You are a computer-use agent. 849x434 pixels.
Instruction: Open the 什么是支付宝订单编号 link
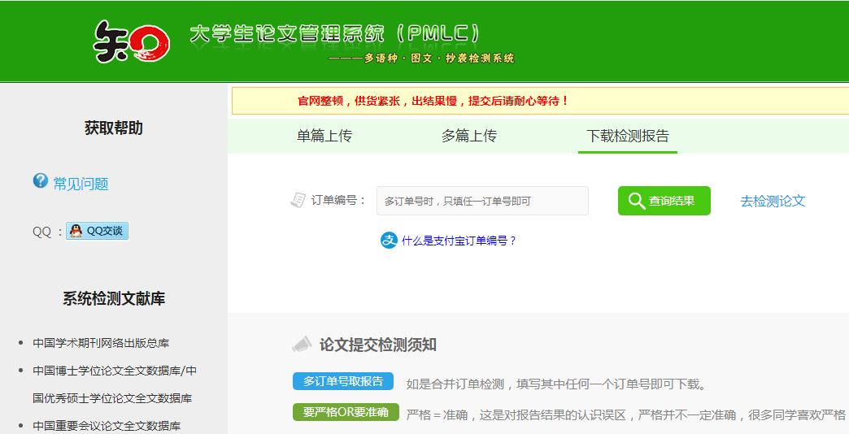[x=459, y=241]
